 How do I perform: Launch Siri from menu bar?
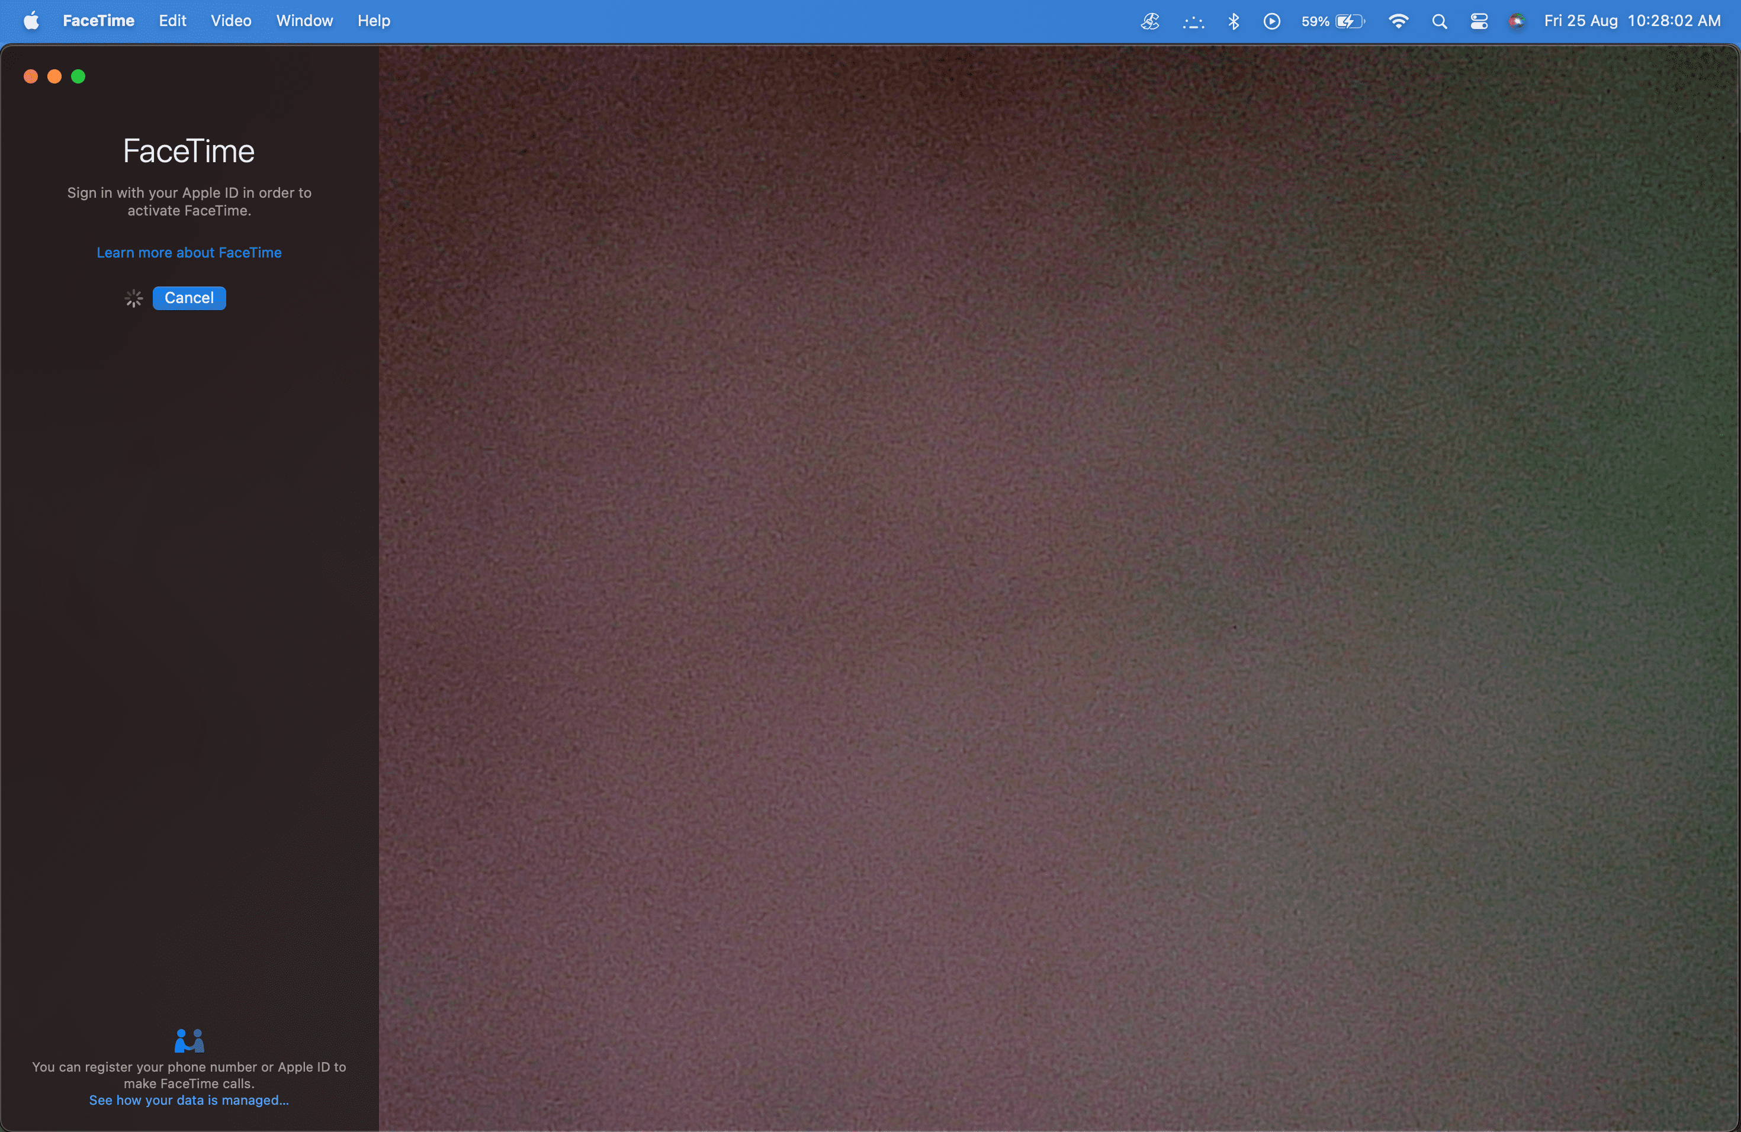pos(1517,21)
